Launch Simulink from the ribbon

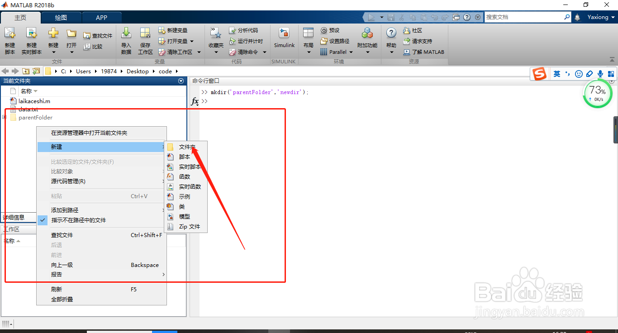click(x=284, y=37)
